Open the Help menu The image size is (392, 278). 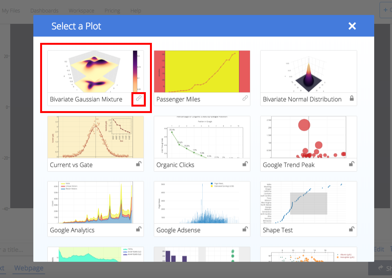pos(136,11)
